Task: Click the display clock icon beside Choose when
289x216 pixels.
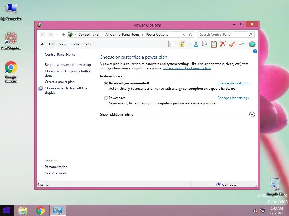Action: click(41, 88)
